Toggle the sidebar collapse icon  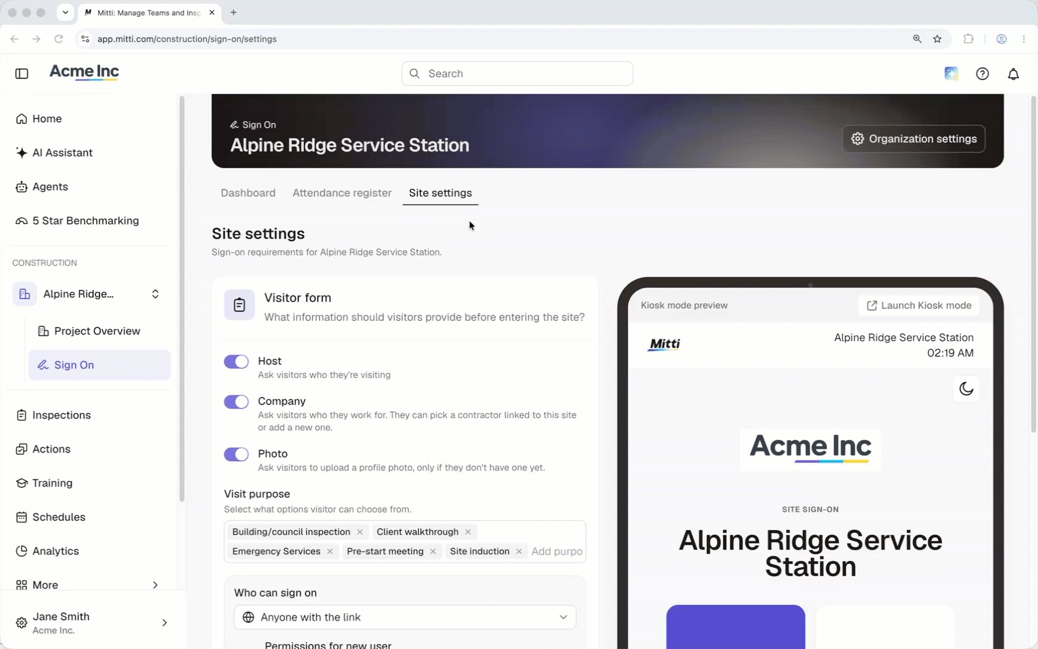tap(22, 74)
